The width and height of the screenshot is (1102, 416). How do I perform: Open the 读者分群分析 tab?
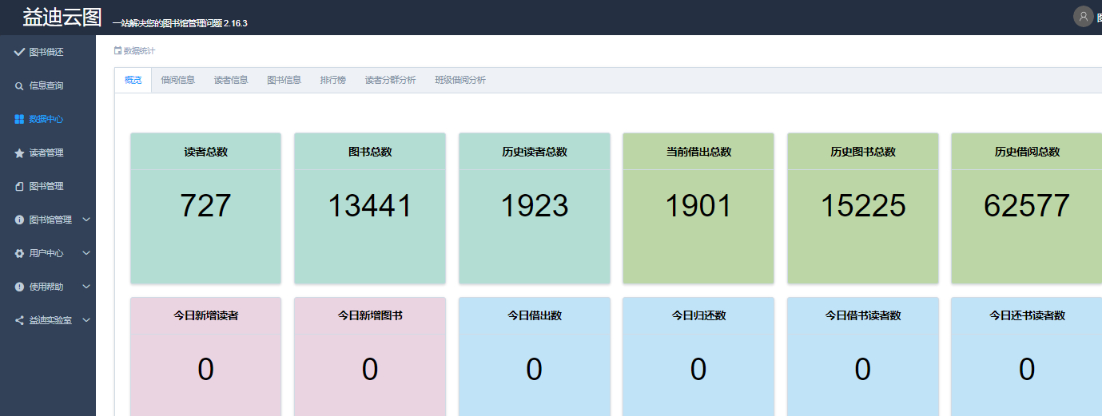390,80
